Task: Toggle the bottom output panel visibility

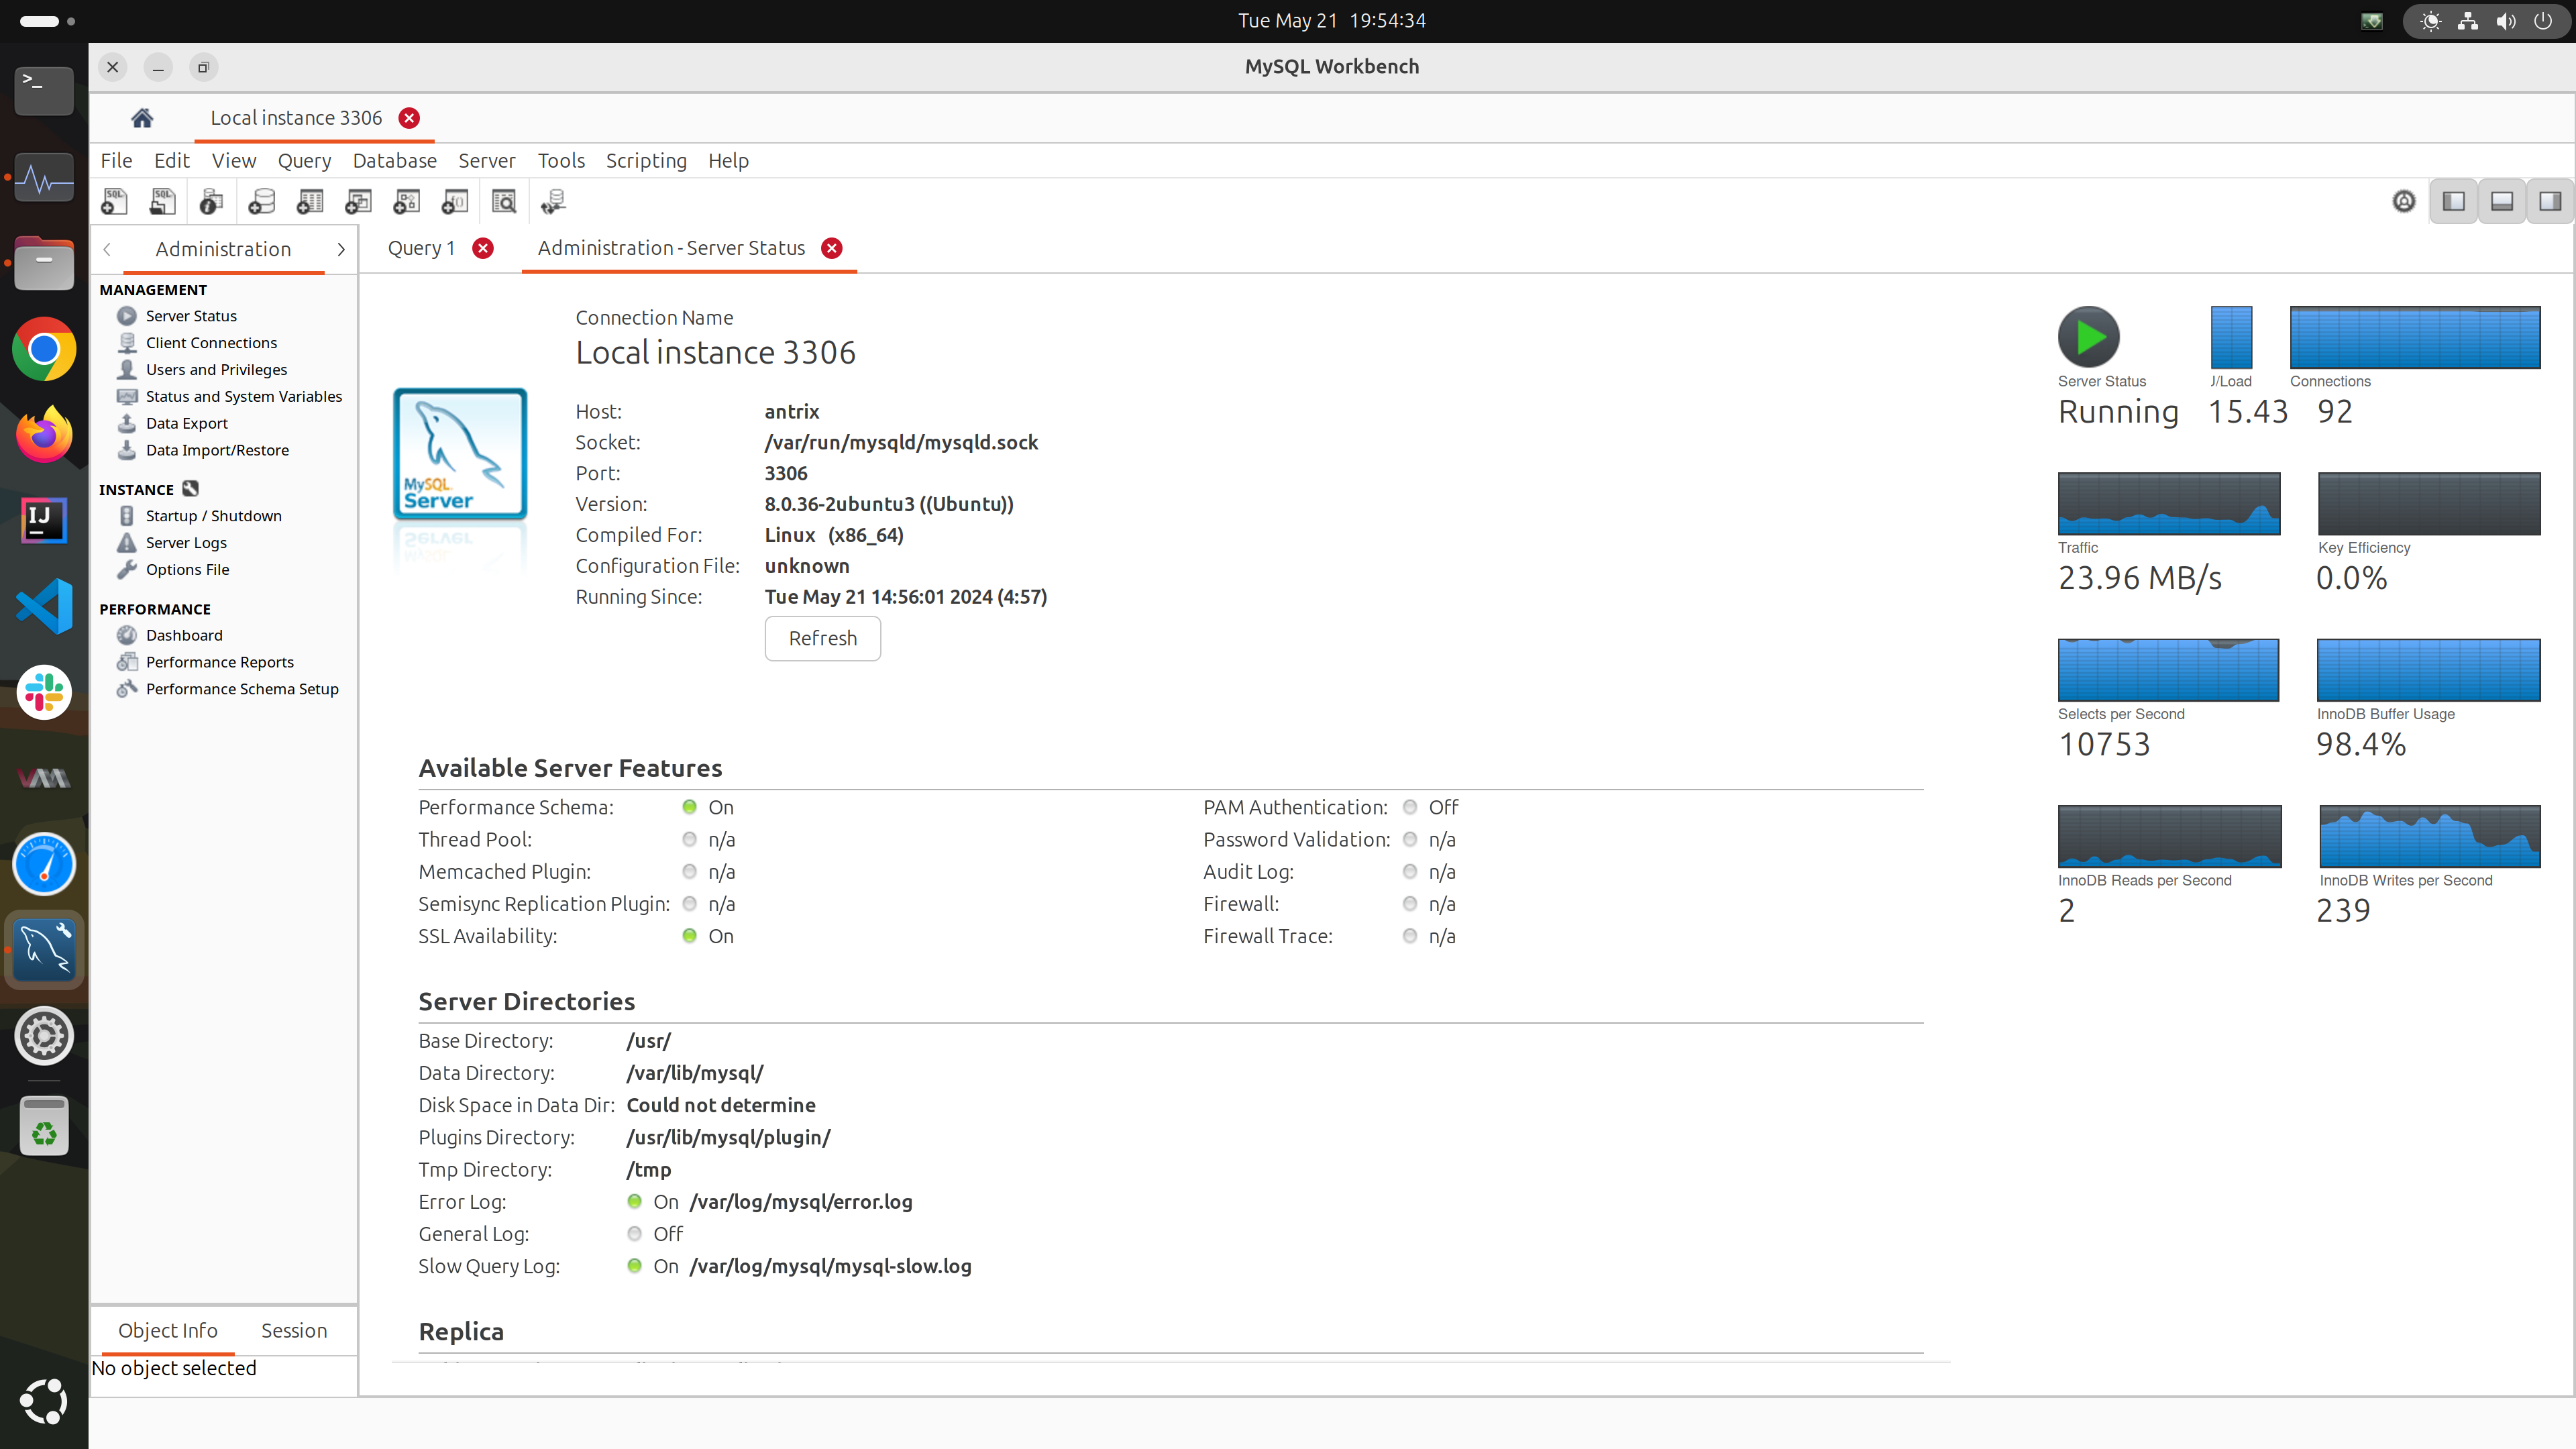Action: coord(2502,202)
